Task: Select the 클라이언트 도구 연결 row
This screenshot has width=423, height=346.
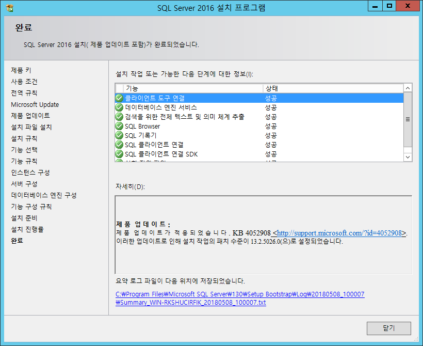Action: click(x=259, y=98)
